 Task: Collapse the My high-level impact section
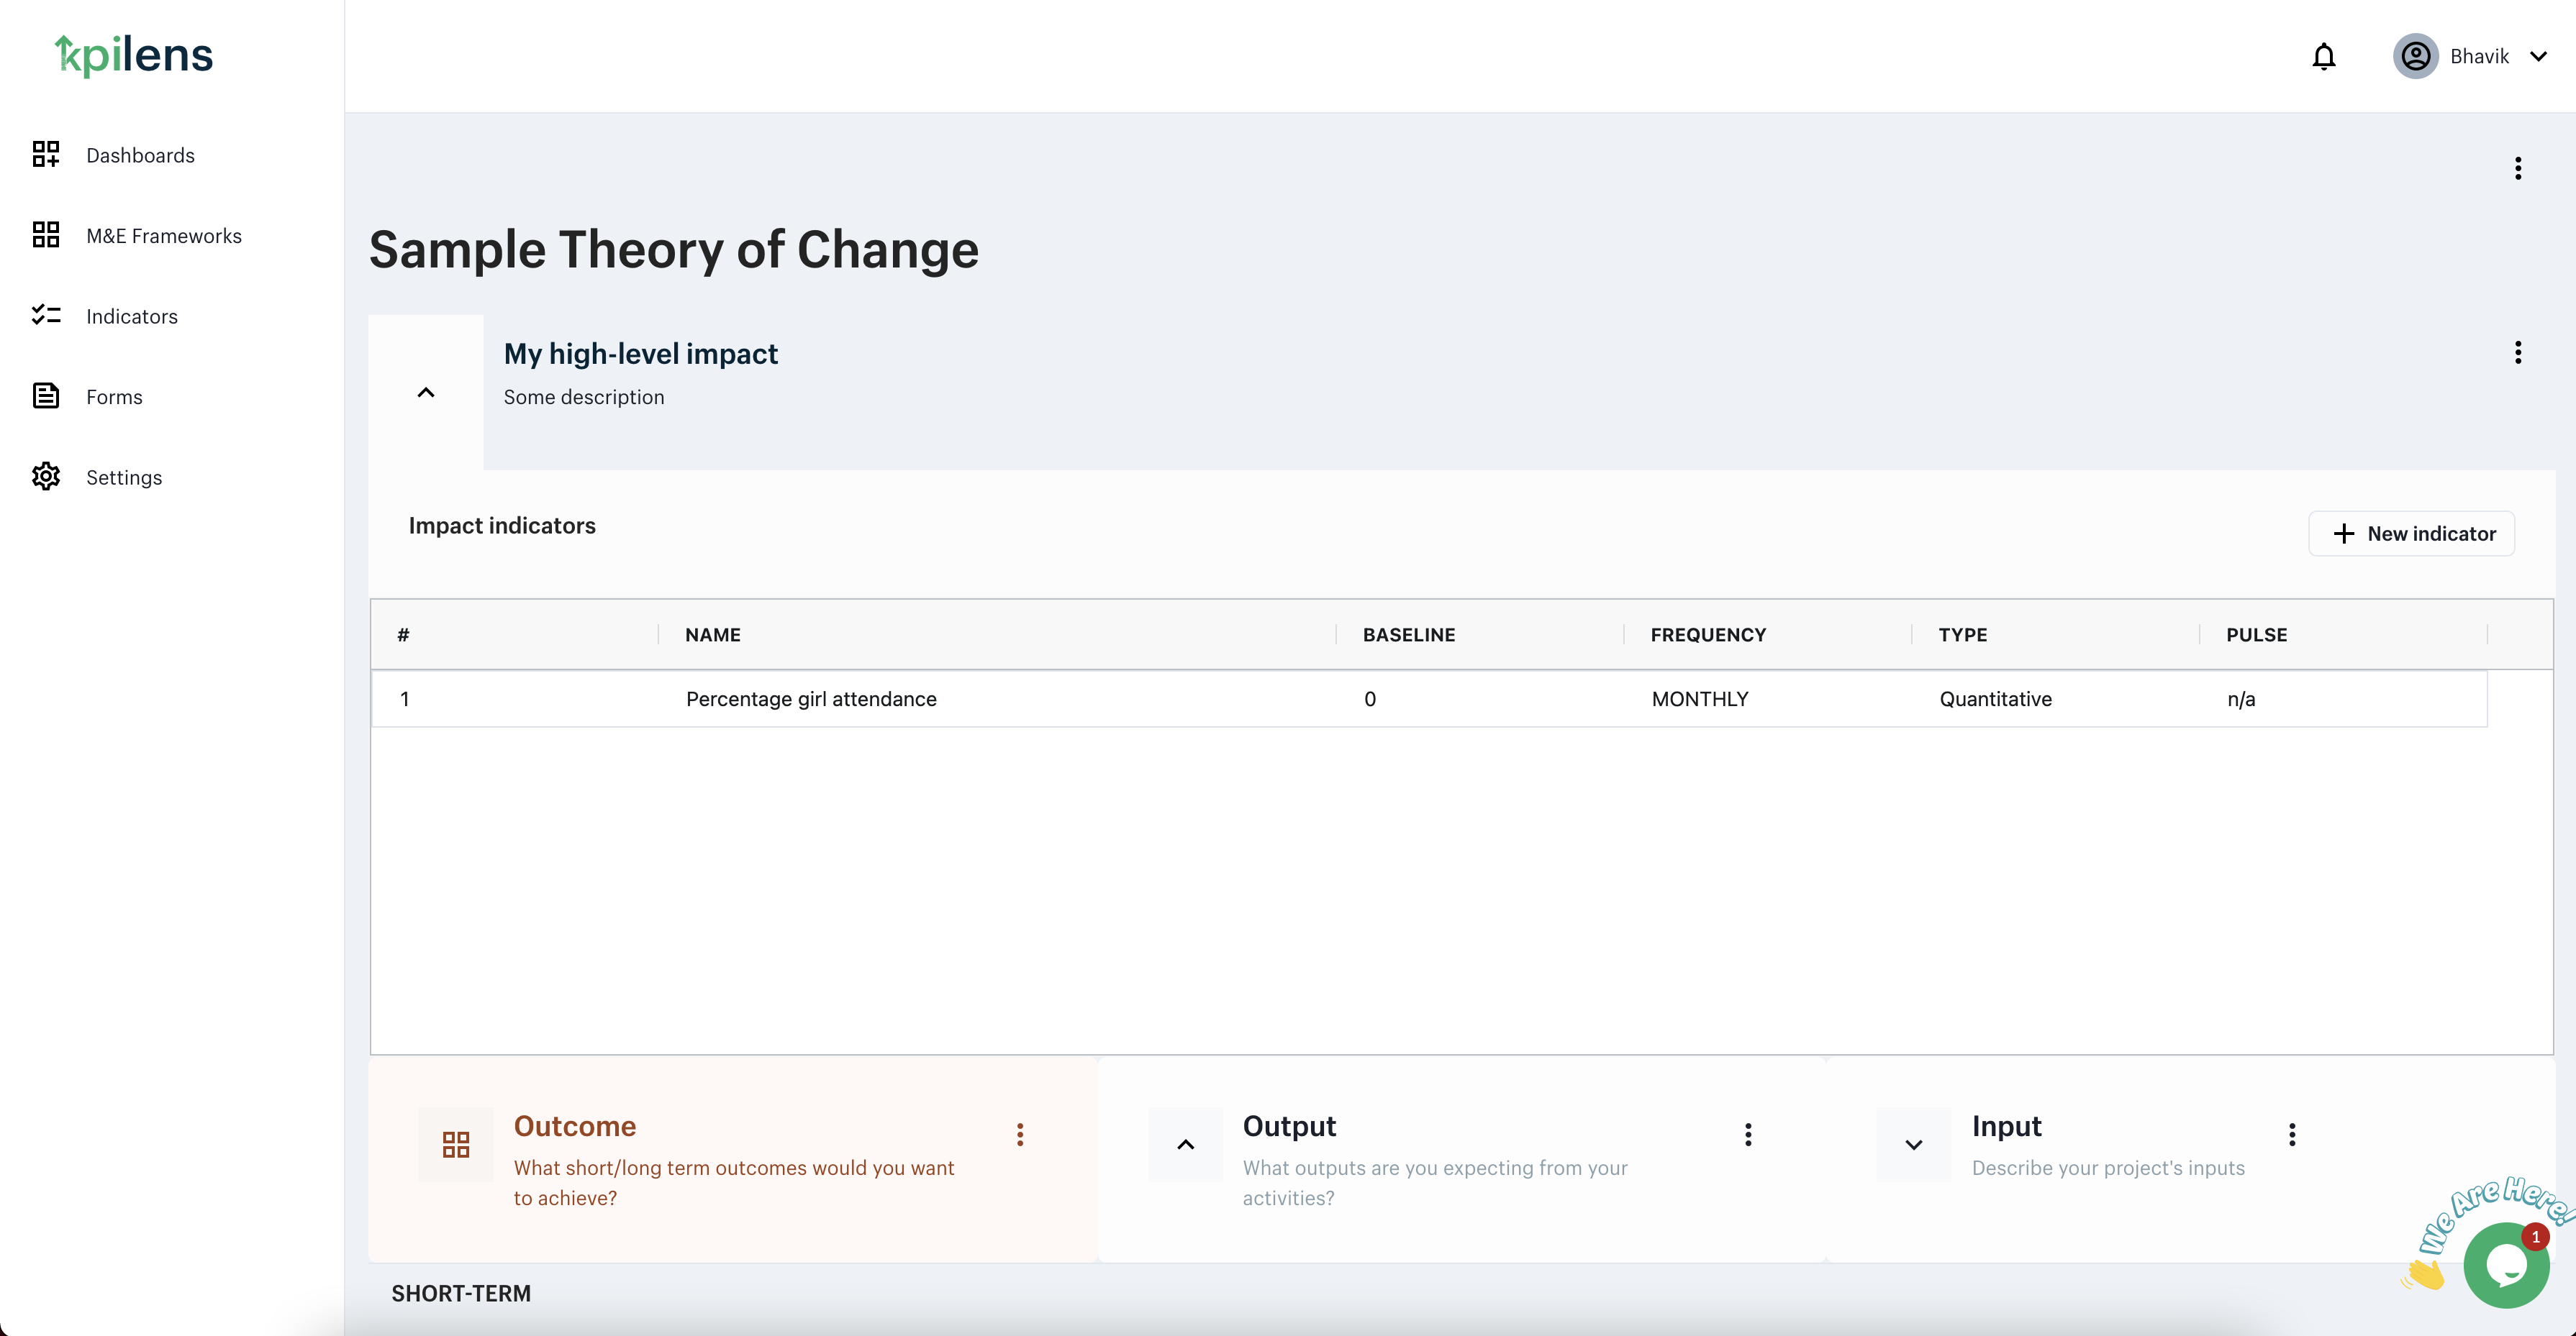(x=426, y=393)
